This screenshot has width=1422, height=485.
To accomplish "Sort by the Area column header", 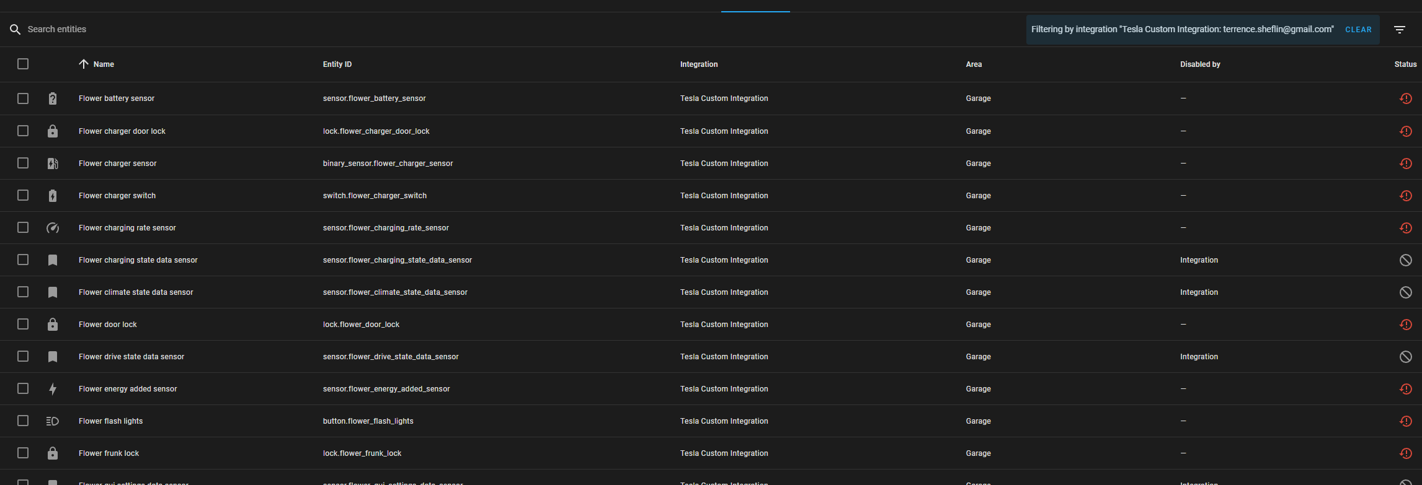I will 974,64.
